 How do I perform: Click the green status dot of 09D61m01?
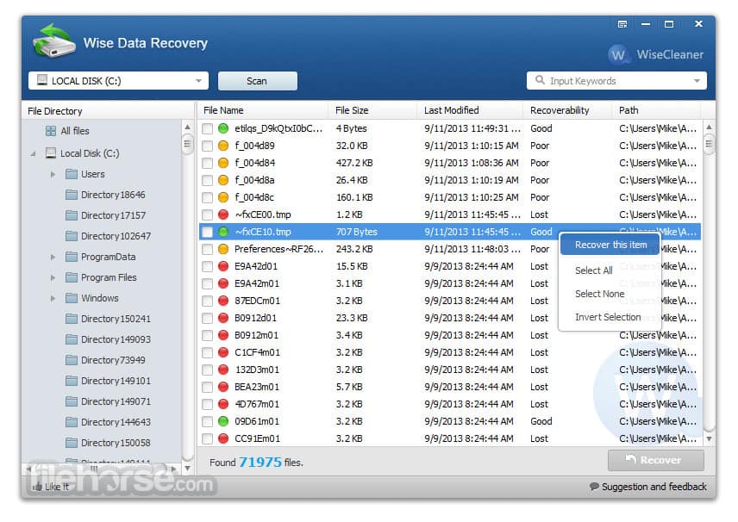click(223, 421)
